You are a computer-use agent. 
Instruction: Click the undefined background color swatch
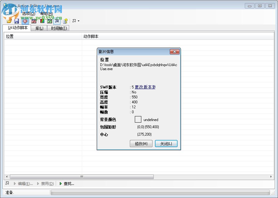138,119
